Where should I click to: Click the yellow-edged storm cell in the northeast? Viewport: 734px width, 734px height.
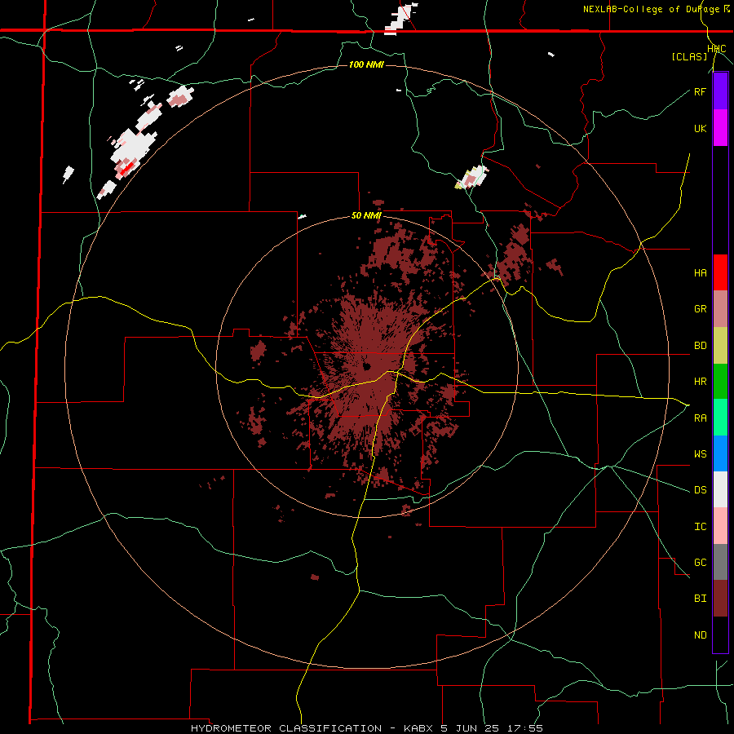click(x=471, y=178)
